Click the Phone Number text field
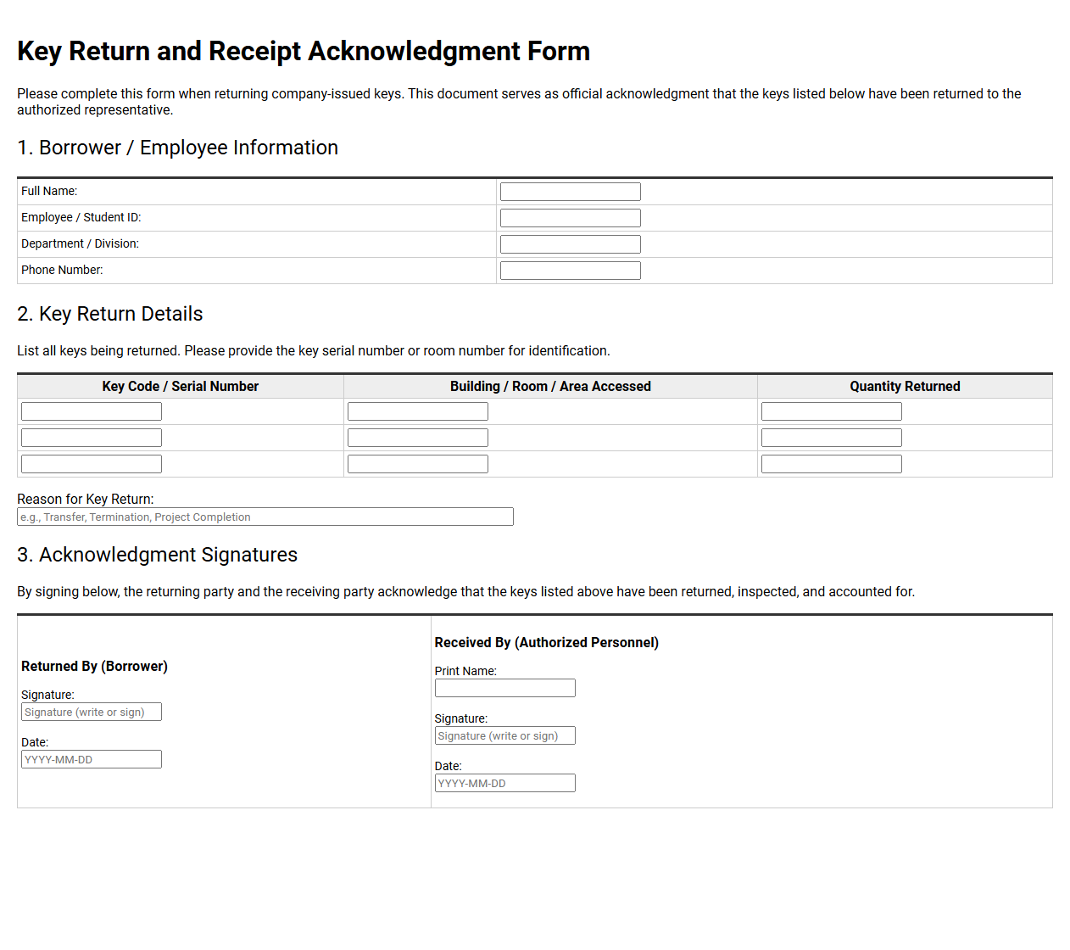 (571, 271)
